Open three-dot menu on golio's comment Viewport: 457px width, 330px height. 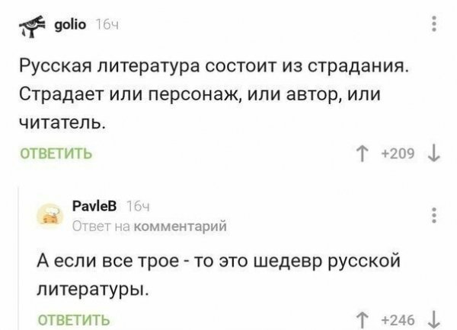pyautogui.click(x=433, y=27)
